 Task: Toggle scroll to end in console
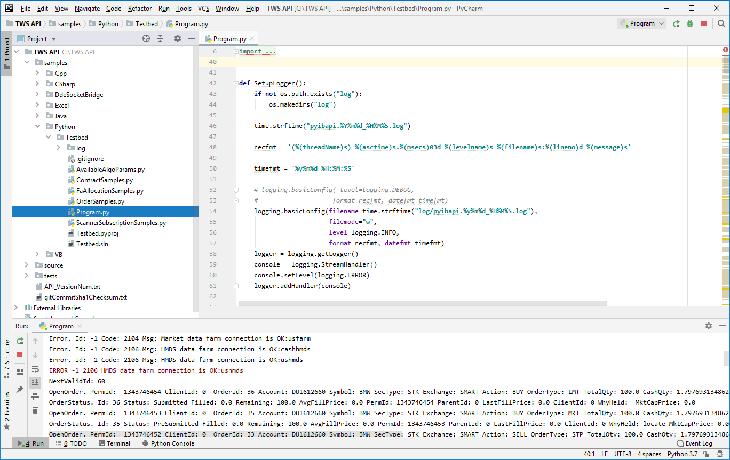(35, 382)
